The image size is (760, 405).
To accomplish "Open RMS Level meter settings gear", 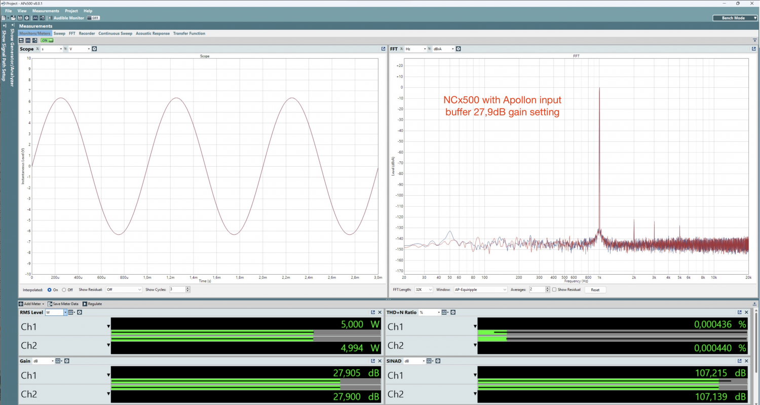I will (x=80, y=312).
